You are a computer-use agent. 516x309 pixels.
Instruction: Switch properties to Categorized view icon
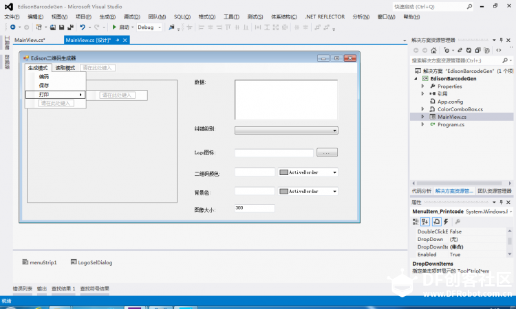(x=416, y=222)
